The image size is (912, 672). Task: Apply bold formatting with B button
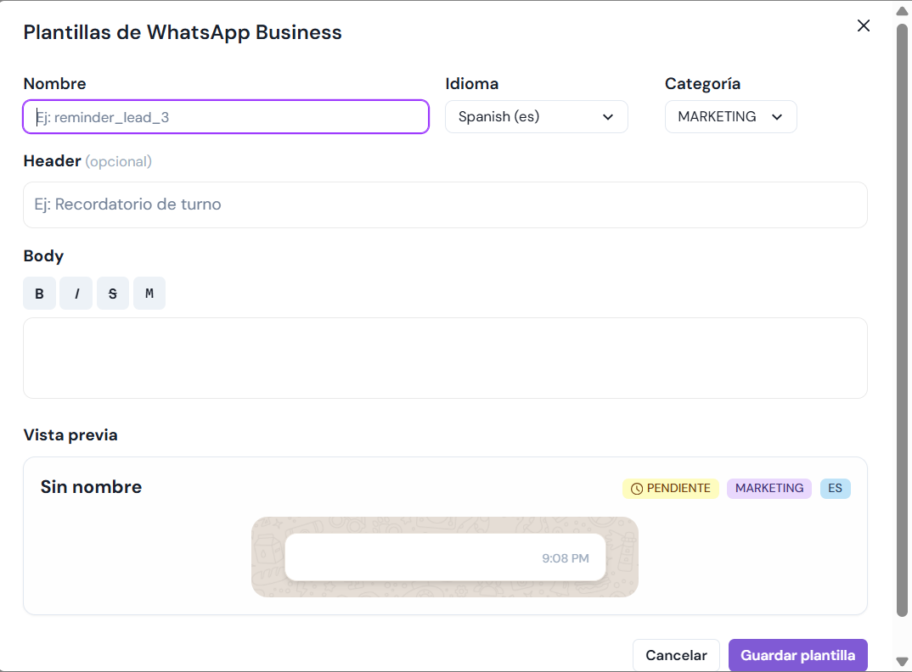point(39,294)
